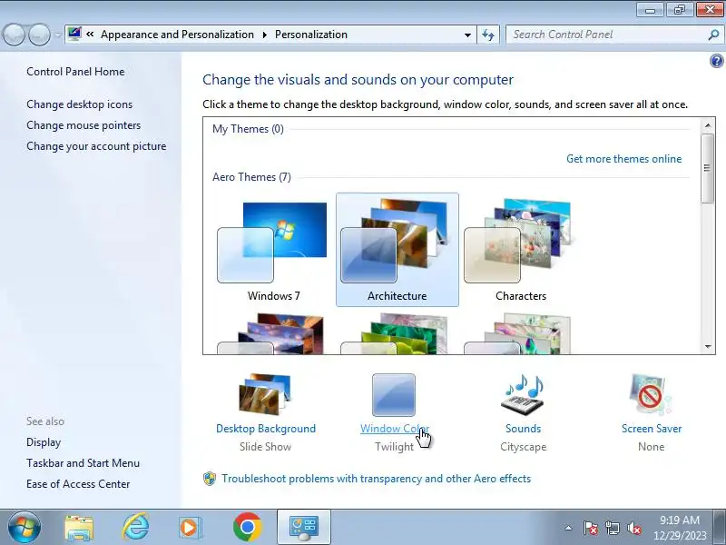
Task: Click the network tray icon
Action: [x=612, y=528]
